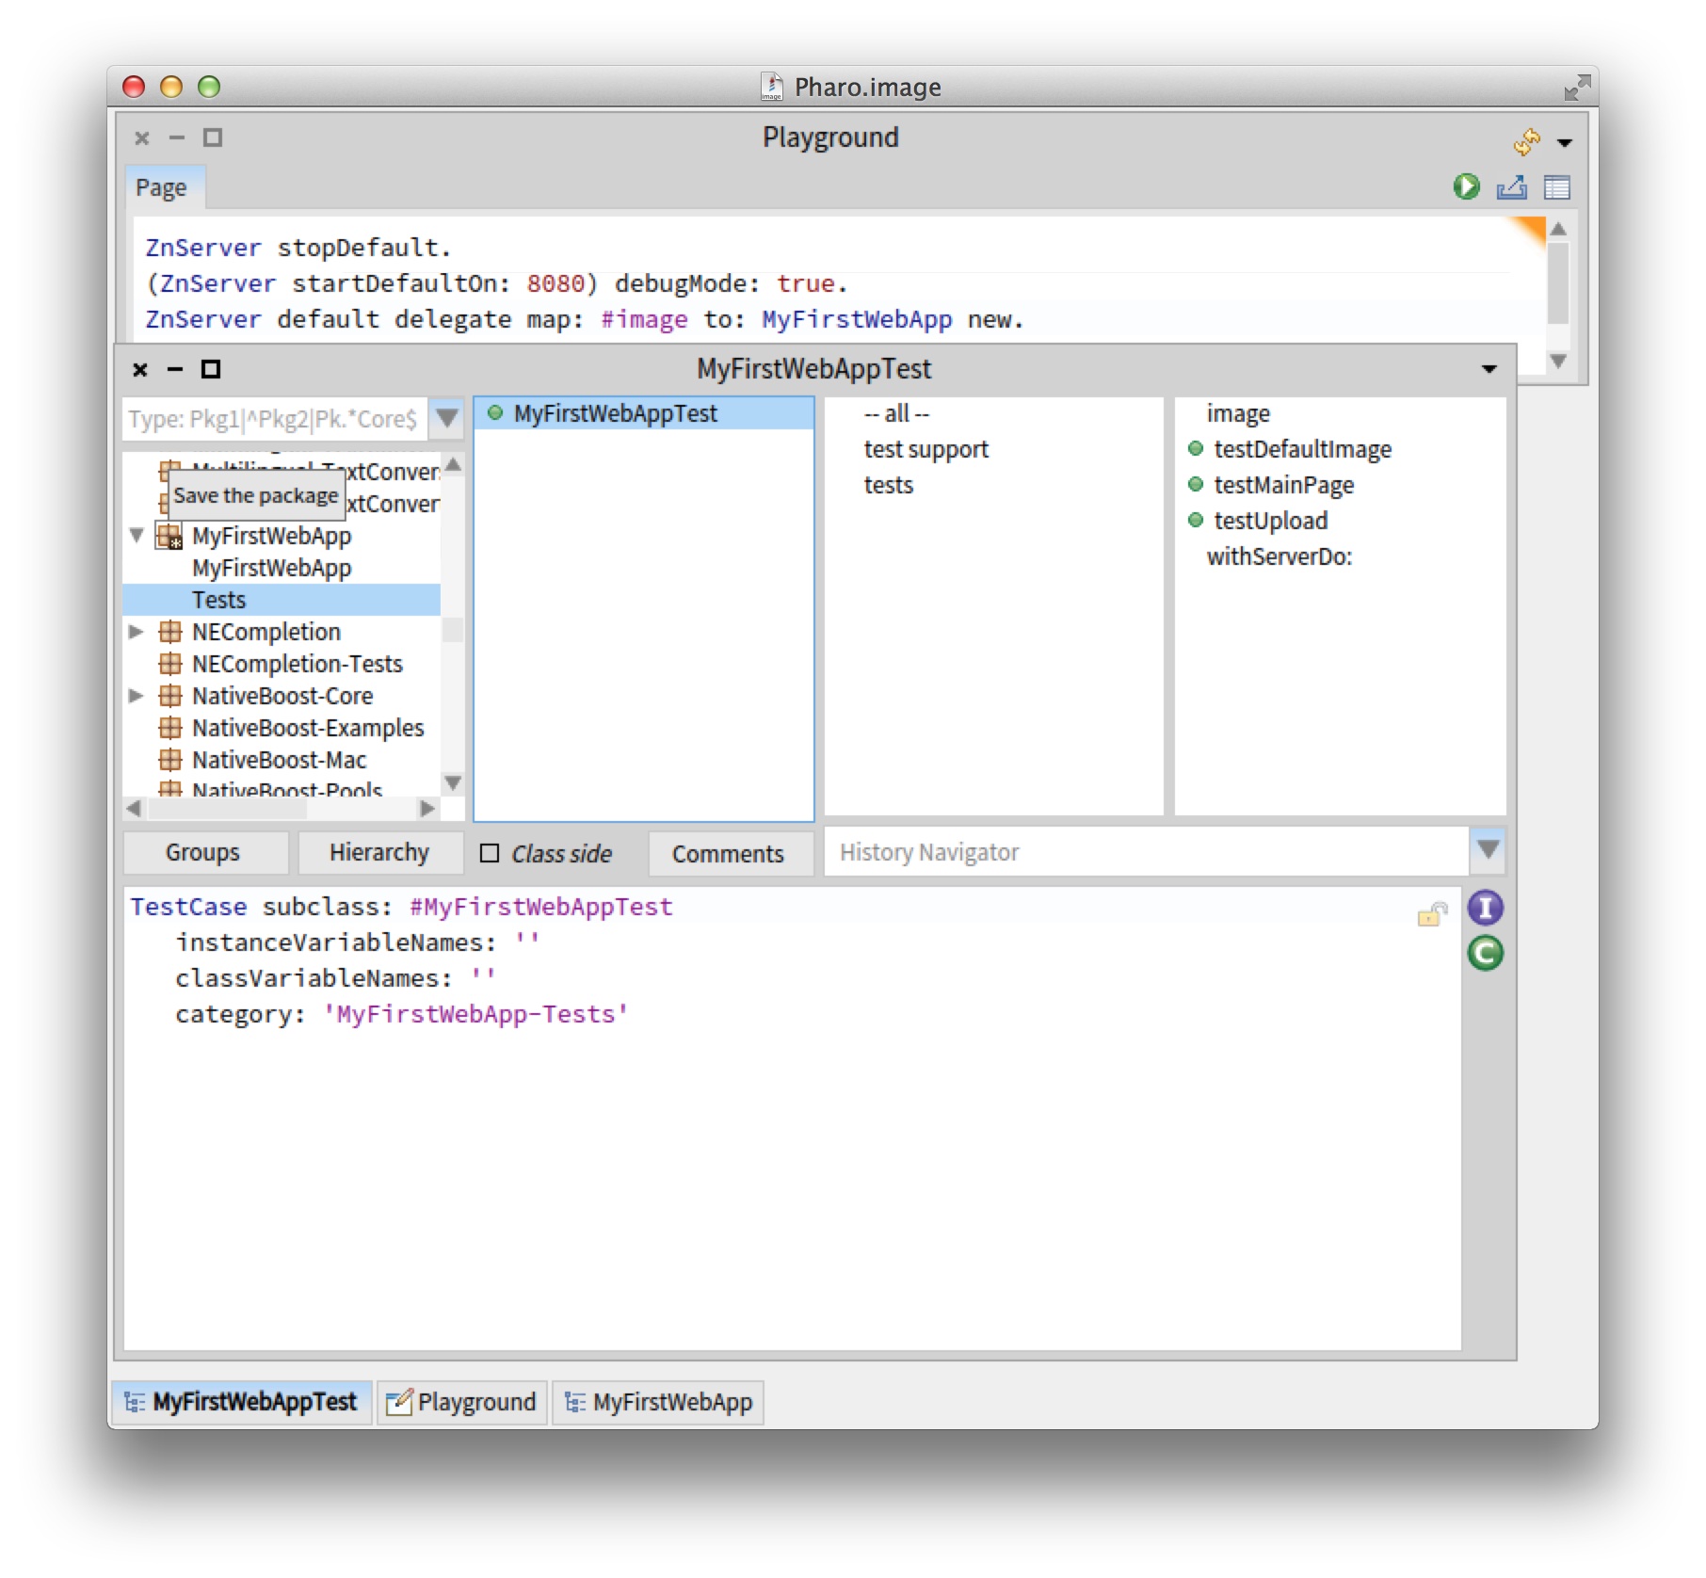
Task: Open the History Navigator dropdown
Action: (1488, 850)
